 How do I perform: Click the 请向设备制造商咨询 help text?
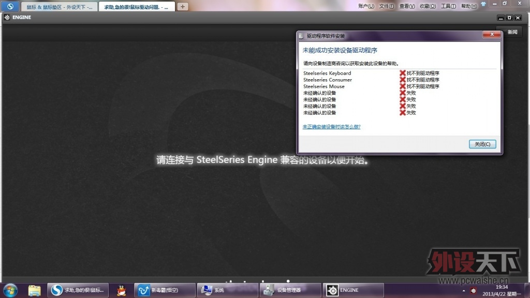(x=351, y=64)
